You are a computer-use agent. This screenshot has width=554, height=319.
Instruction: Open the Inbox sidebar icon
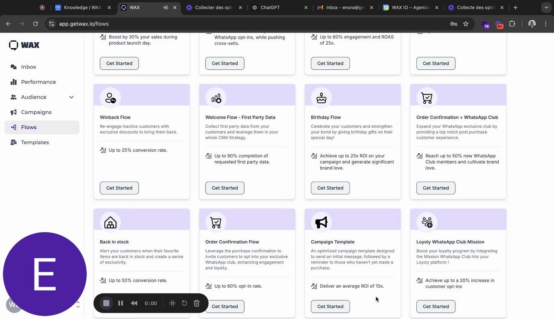pyautogui.click(x=13, y=67)
